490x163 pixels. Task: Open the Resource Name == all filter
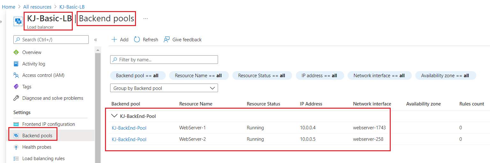[x=200, y=76]
